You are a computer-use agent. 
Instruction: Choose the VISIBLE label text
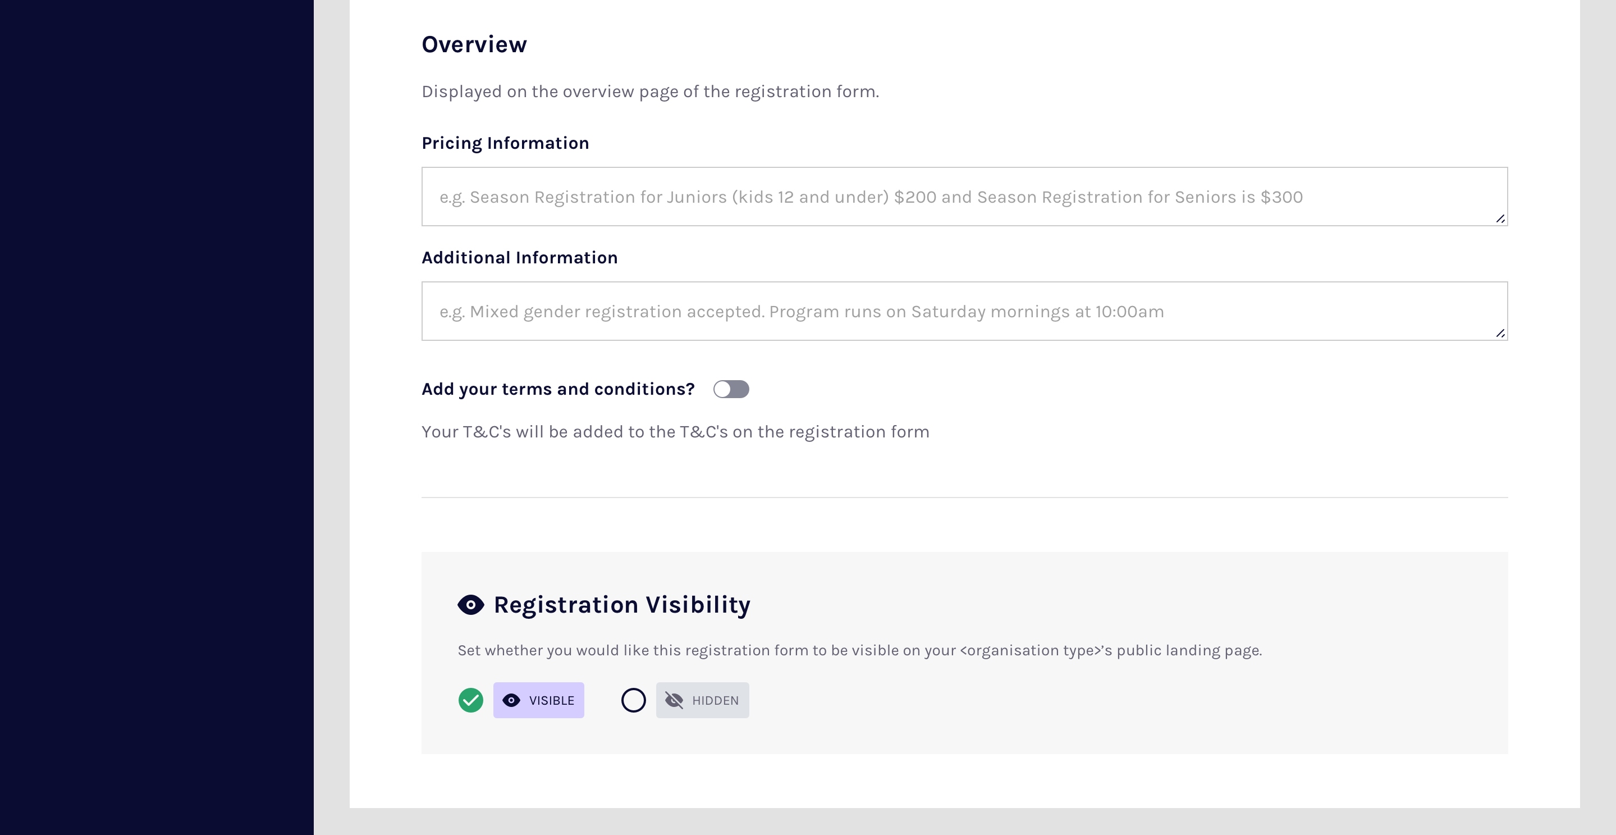pyautogui.click(x=551, y=700)
